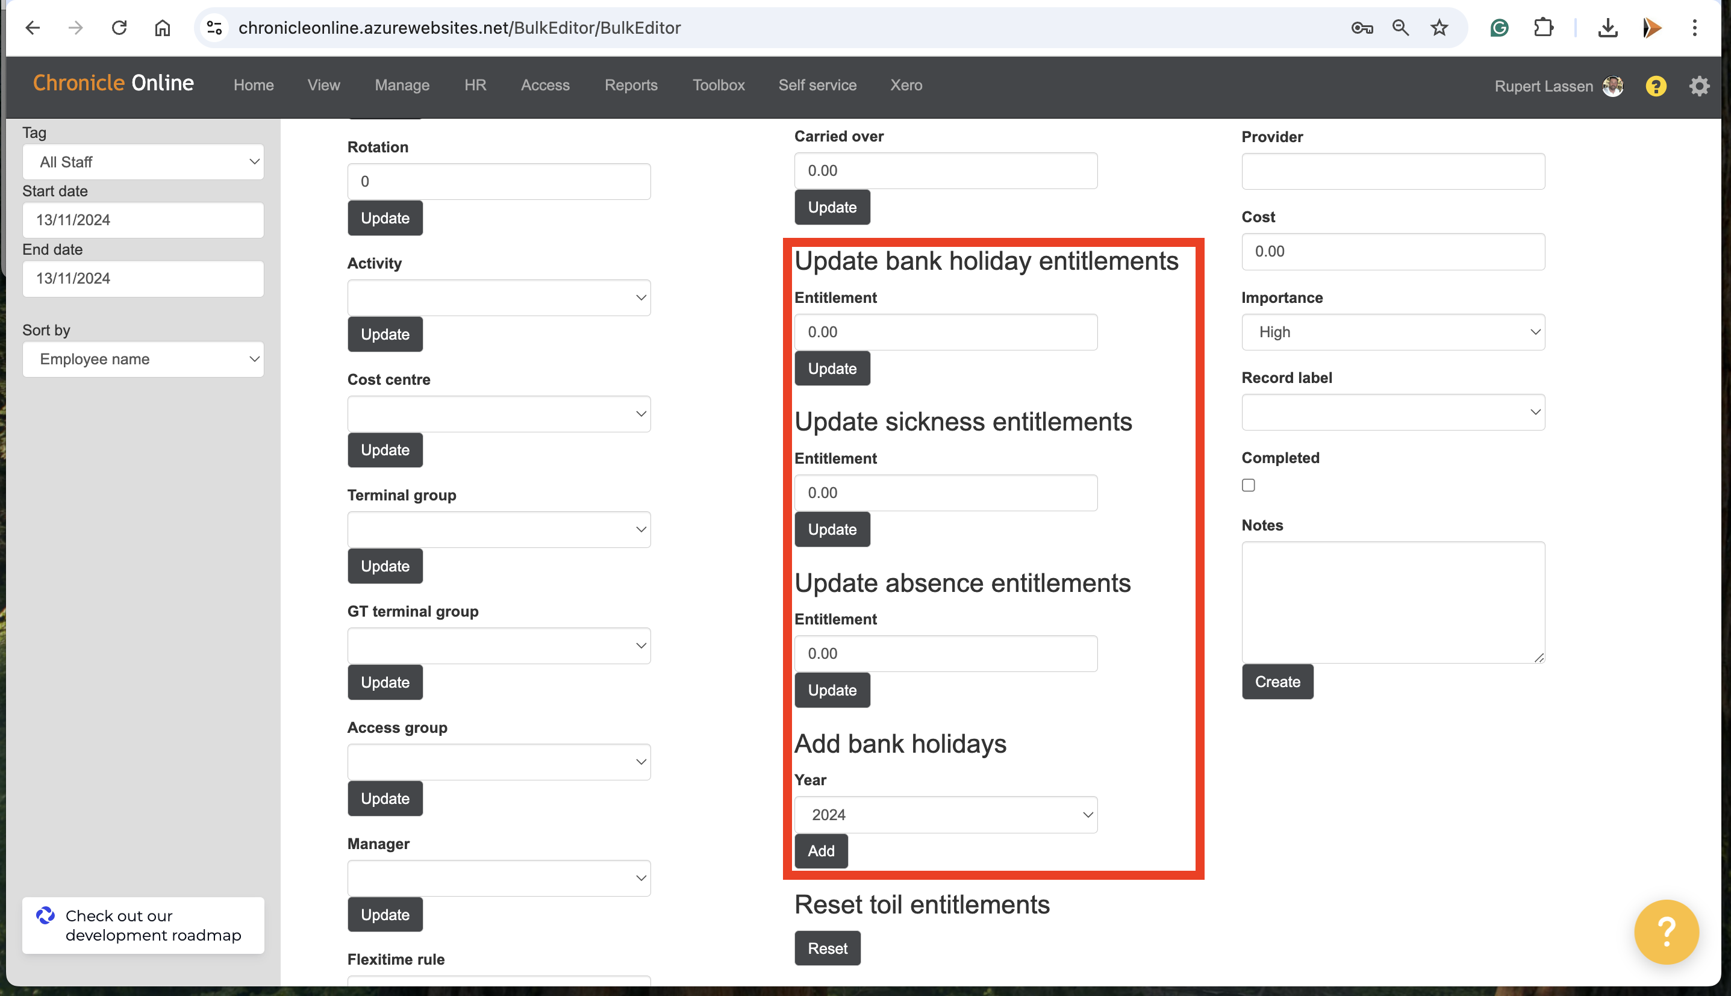Tick the Completed checkbox
This screenshot has width=1731, height=996.
pos(1248,485)
